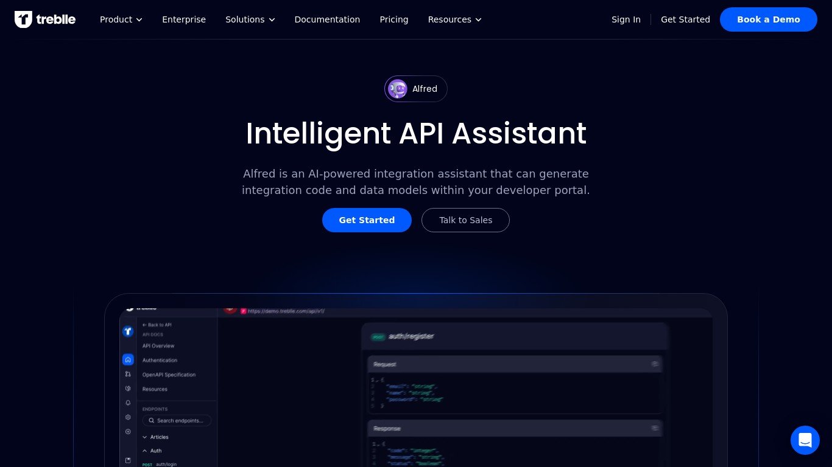
Task: Expand the Resources dropdown menu
Action: click(454, 19)
